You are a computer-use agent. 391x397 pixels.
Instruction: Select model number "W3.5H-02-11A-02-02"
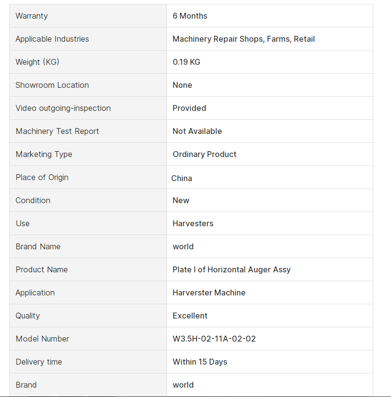tap(214, 339)
